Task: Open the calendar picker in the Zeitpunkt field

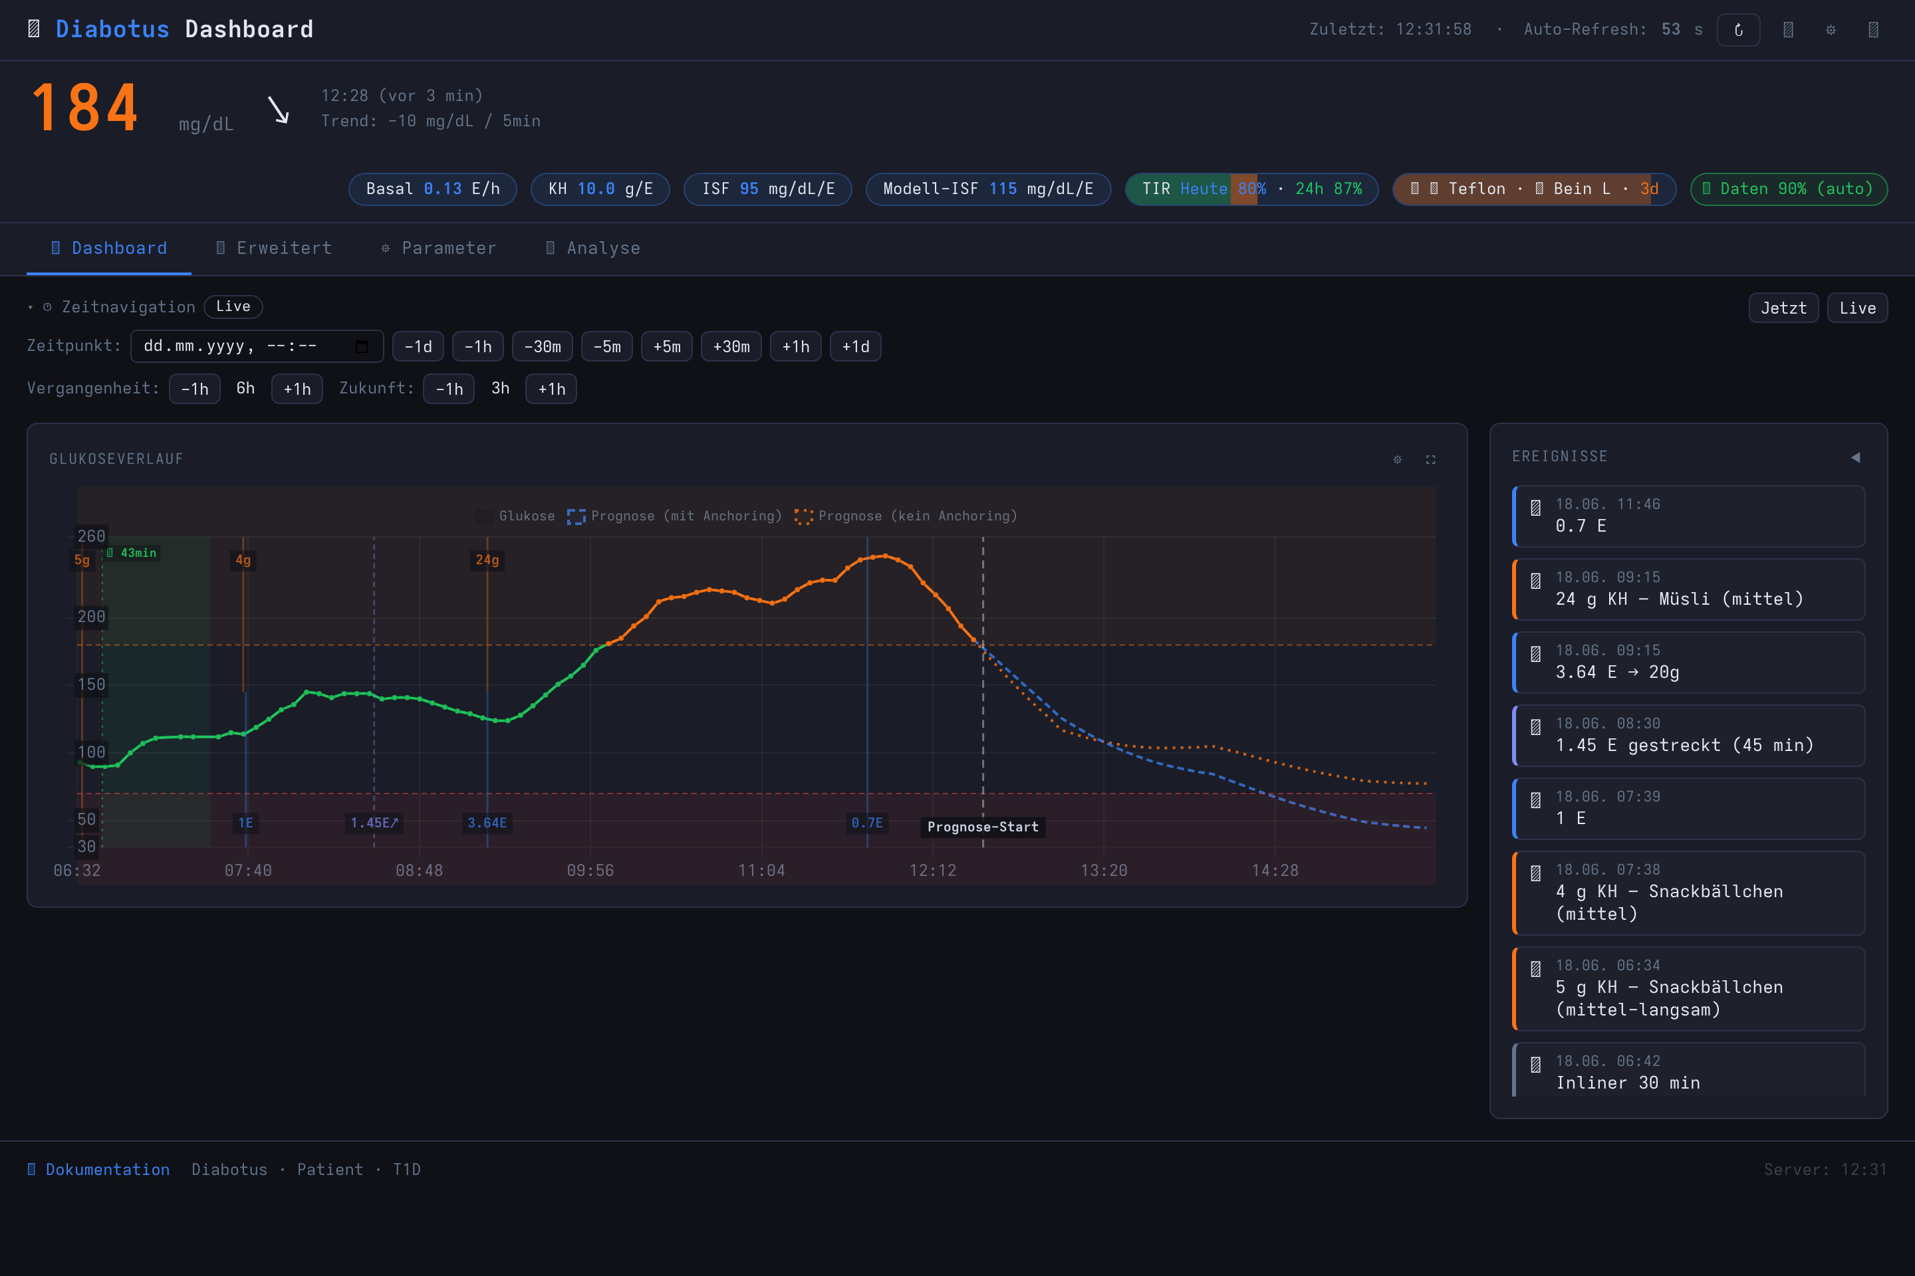Action: tap(362, 347)
